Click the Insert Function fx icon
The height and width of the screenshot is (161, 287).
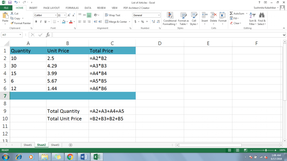click(48, 35)
